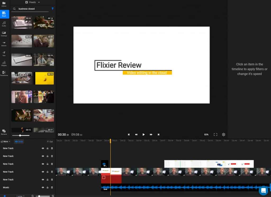Click the Video editing in the cloud subtitle
This screenshot has width=271, height=197.
pyautogui.click(x=147, y=73)
